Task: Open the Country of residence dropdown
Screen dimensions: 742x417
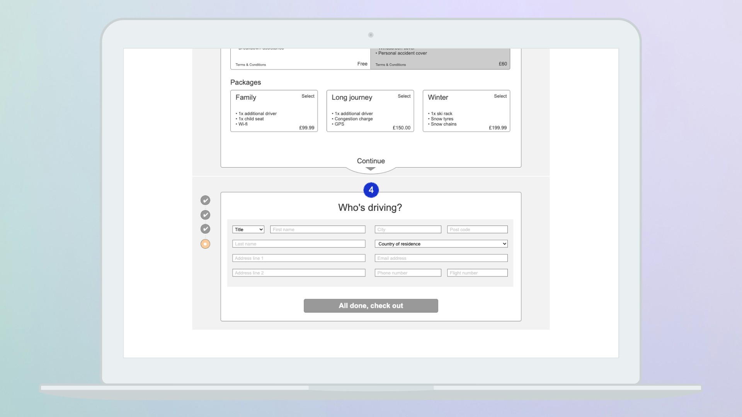Action: (441, 244)
